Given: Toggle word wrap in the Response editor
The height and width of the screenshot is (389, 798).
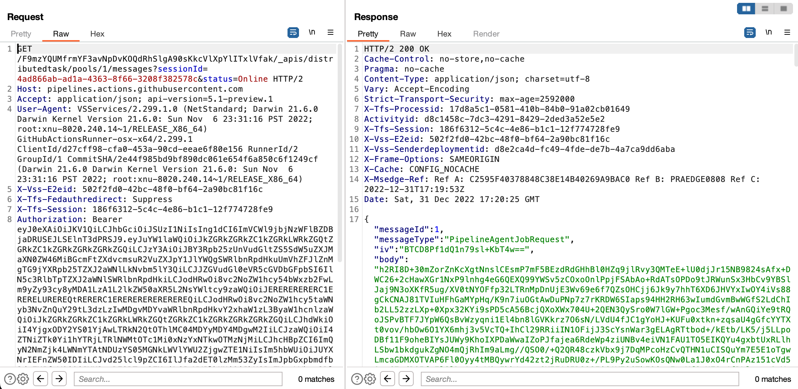Looking at the screenshot, I should click(x=750, y=32).
